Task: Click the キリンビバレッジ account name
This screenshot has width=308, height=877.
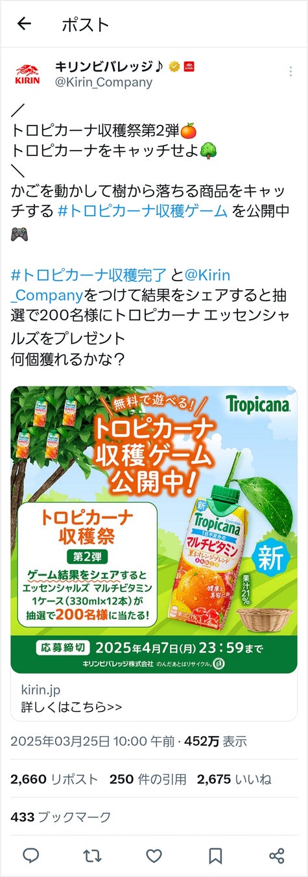Action: (x=110, y=66)
